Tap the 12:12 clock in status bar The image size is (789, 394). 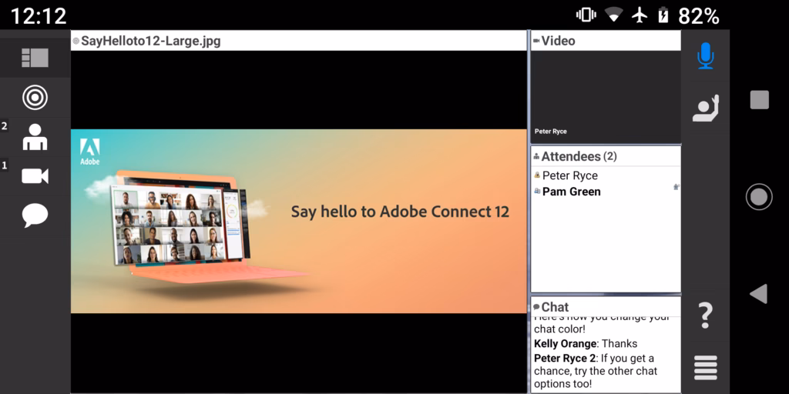[x=39, y=16]
